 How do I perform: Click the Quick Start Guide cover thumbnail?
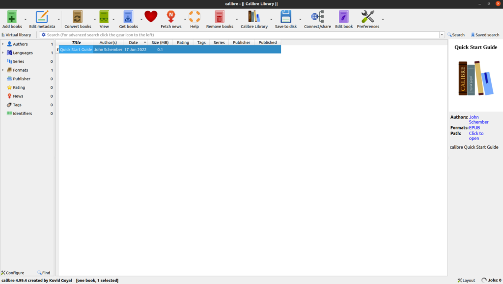[475, 78]
